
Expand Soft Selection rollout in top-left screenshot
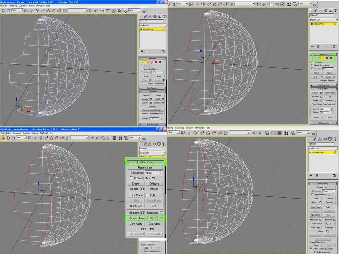153,88
